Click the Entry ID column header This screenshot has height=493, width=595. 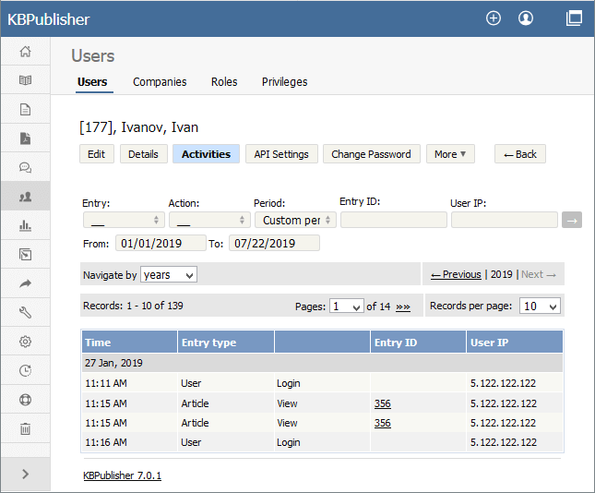pyautogui.click(x=418, y=343)
